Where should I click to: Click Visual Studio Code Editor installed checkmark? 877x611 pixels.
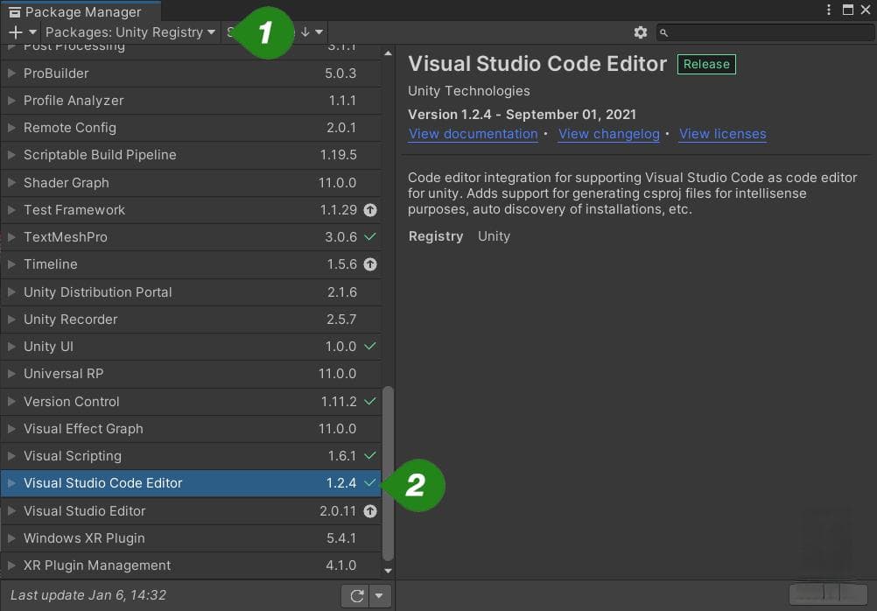[369, 482]
